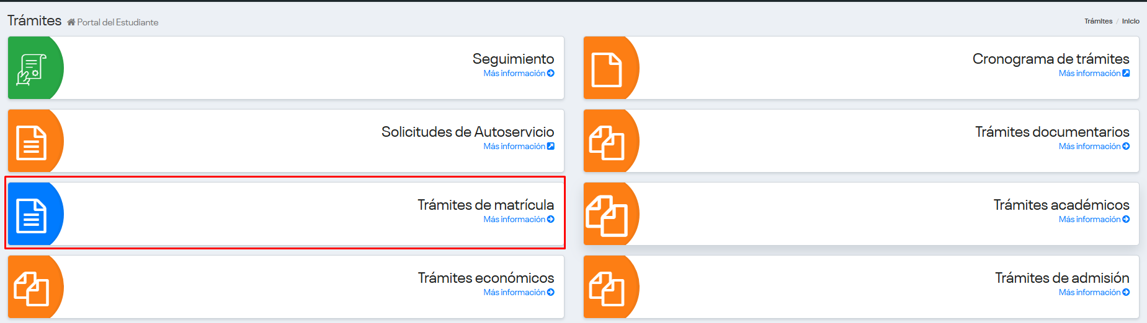
Task: Click the home icon beside Portal del Estudiante
Action: tap(71, 22)
